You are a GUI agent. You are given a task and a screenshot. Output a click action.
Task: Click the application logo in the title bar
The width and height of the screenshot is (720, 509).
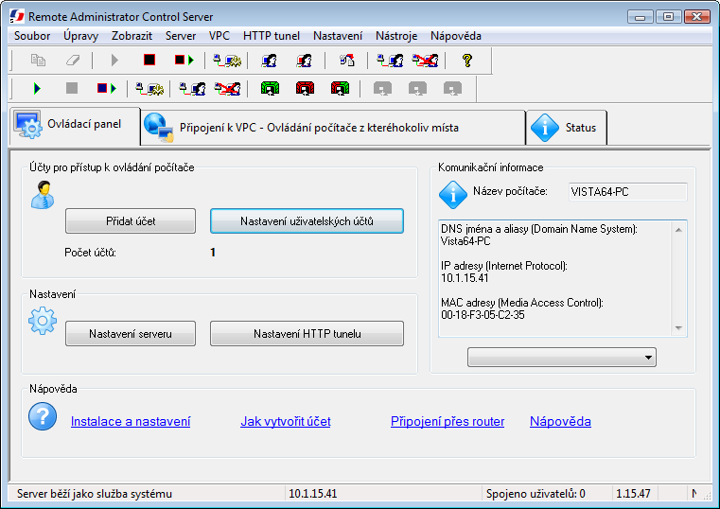[x=17, y=16]
